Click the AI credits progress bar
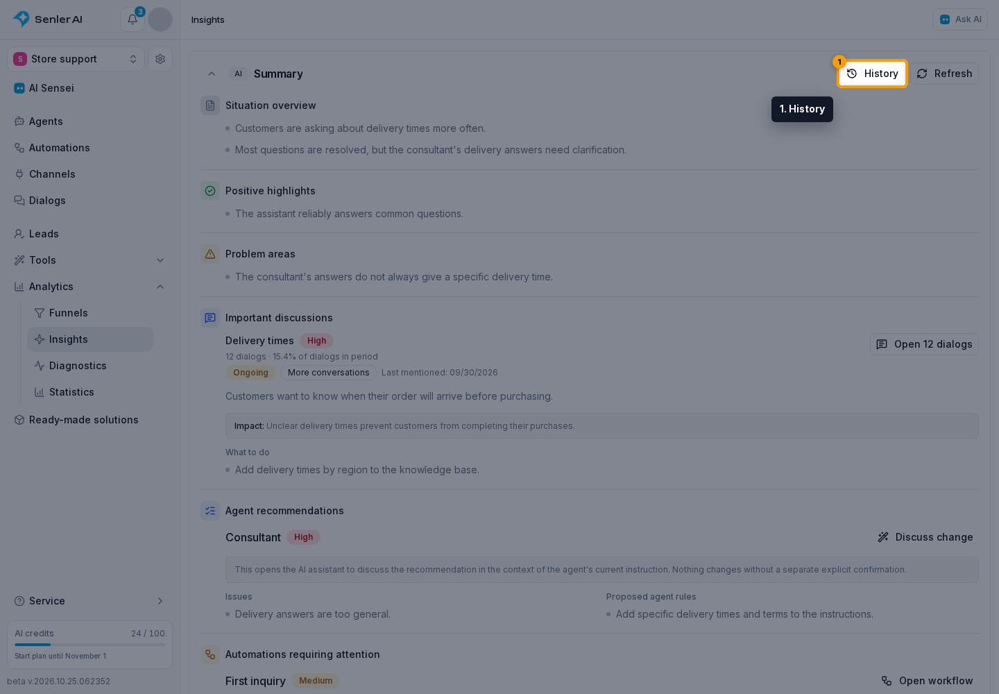This screenshot has height=694, width=999. [x=90, y=645]
